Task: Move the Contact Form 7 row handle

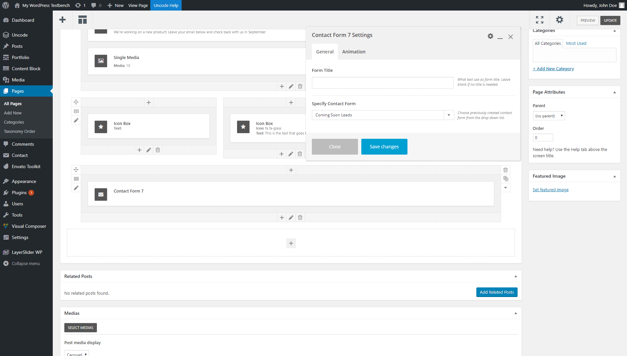Action: [76, 170]
